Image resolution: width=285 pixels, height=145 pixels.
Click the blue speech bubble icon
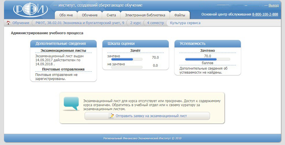pos(71,104)
